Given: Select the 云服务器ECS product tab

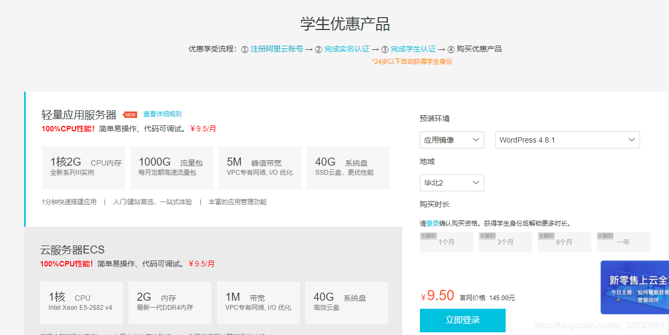Looking at the screenshot, I should pos(213,281).
